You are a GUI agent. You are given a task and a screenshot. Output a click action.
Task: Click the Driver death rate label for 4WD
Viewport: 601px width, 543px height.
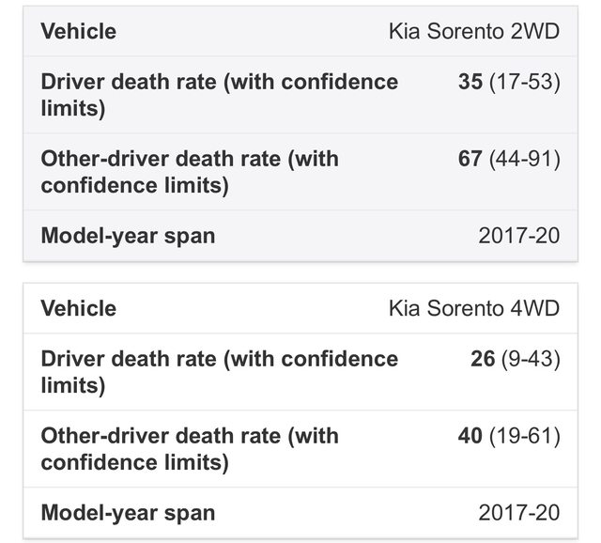[219, 371]
